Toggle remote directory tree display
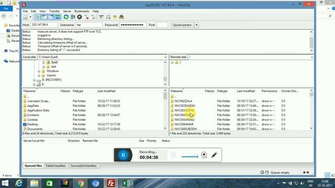Viewport: 335px width, 188px height. click(x=51, y=17)
